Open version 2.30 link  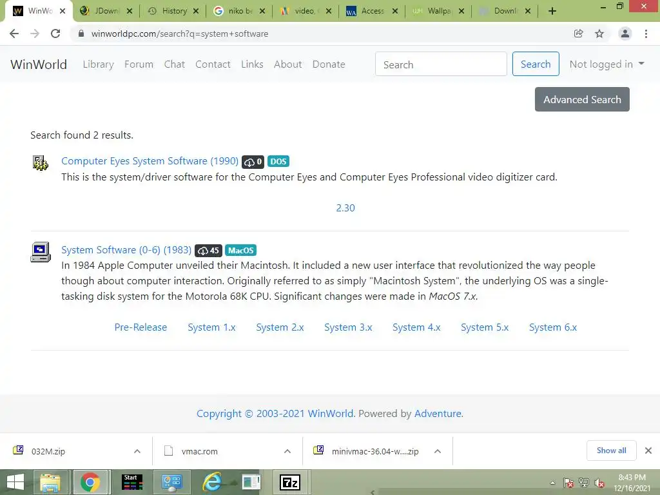pyautogui.click(x=345, y=208)
